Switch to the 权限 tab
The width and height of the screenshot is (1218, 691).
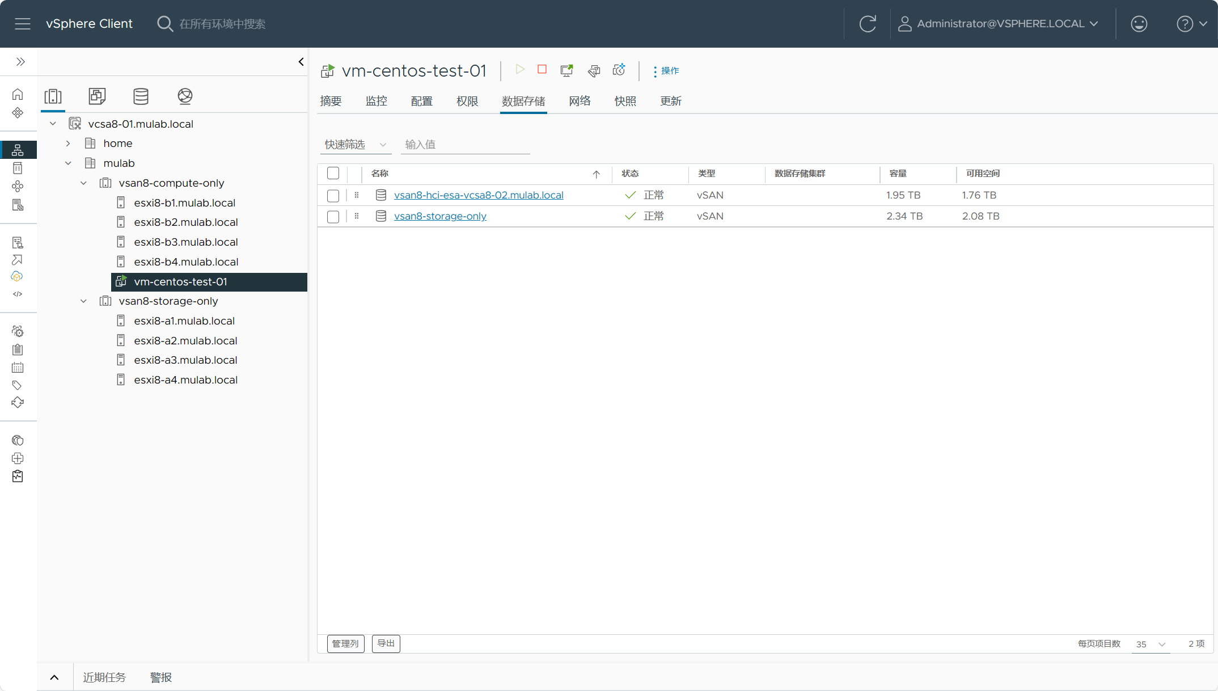pyautogui.click(x=467, y=101)
